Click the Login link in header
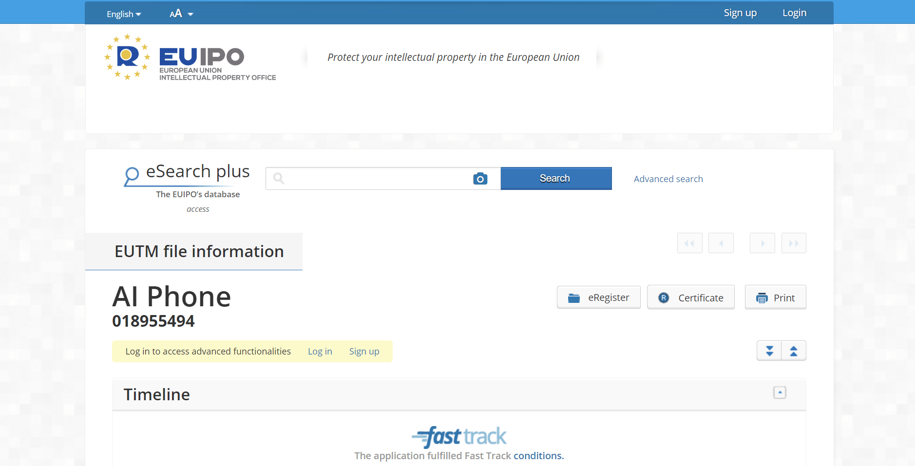915x466 pixels. [x=794, y=13]
